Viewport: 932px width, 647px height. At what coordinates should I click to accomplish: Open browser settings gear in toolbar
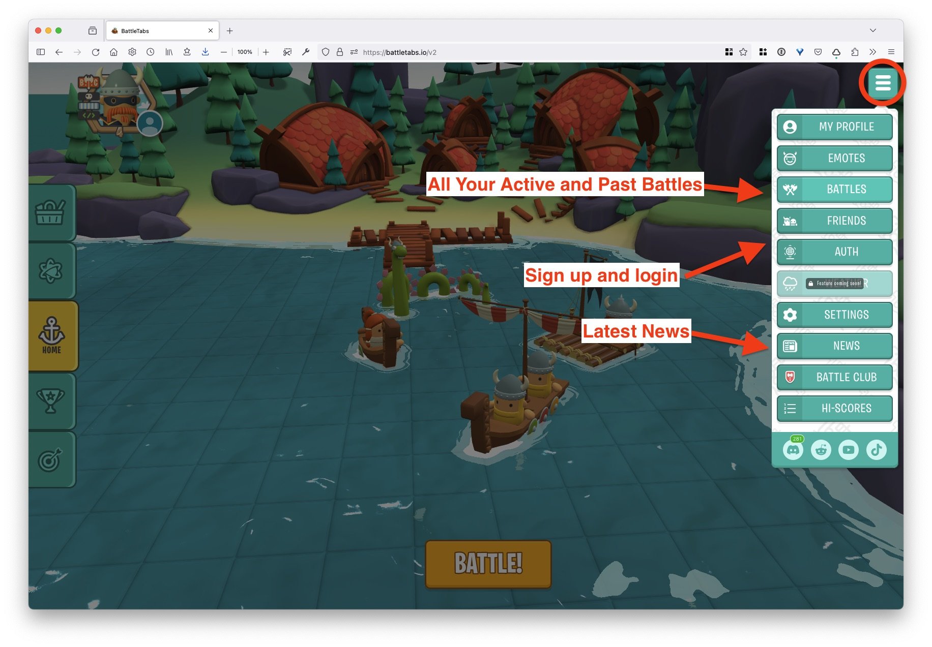coord(132,52)
